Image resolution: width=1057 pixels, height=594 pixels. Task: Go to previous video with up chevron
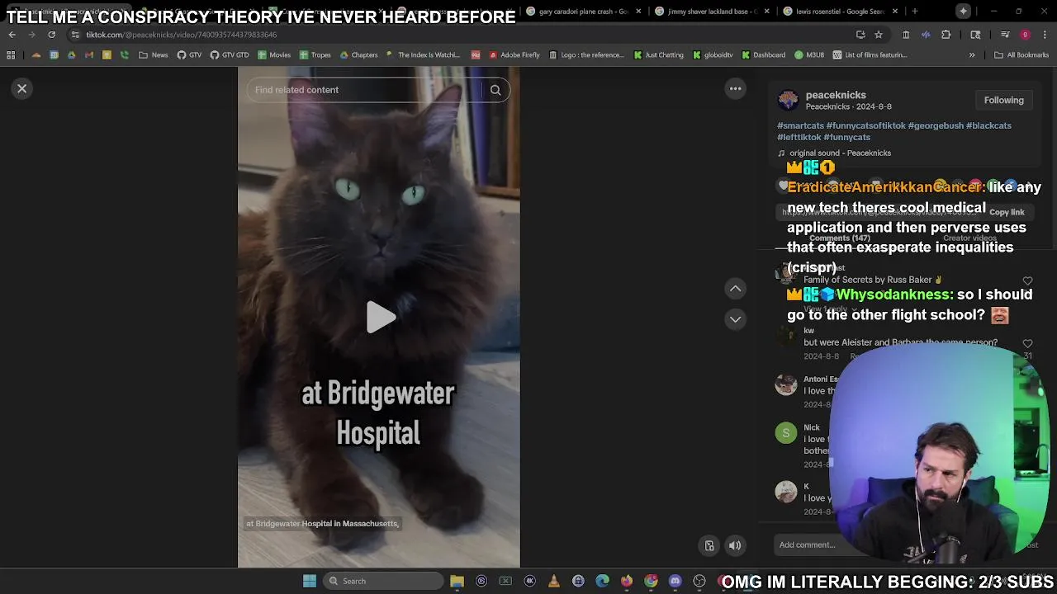(x=735, y=289)
